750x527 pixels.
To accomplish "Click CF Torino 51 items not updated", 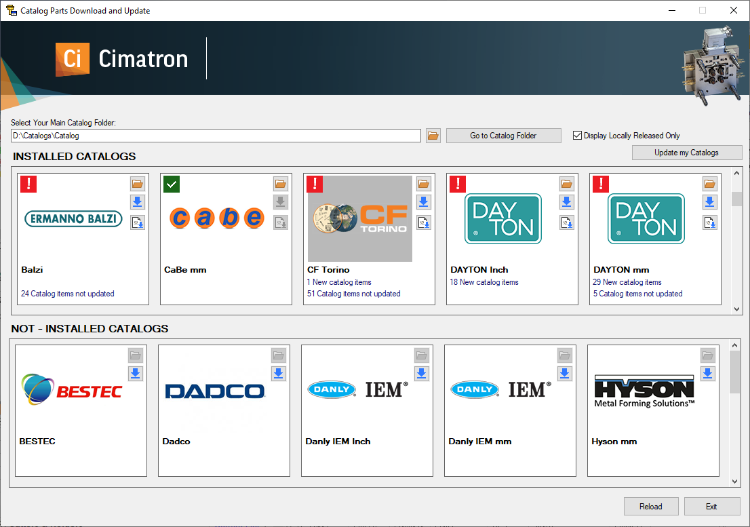I will coord(354,294).
